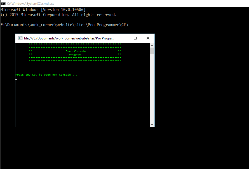This screenshot has height=169, width=249.
Task: Click the scrollbar up arrow
Action: [x=152, y=45]
